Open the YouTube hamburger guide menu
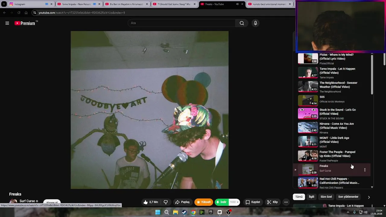 point(7,23)
